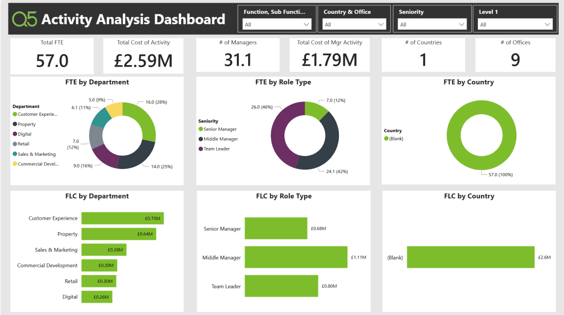Select the Team Leader legend dot
The width and height of the screenshot is (564, 315).
pos(200,149)
